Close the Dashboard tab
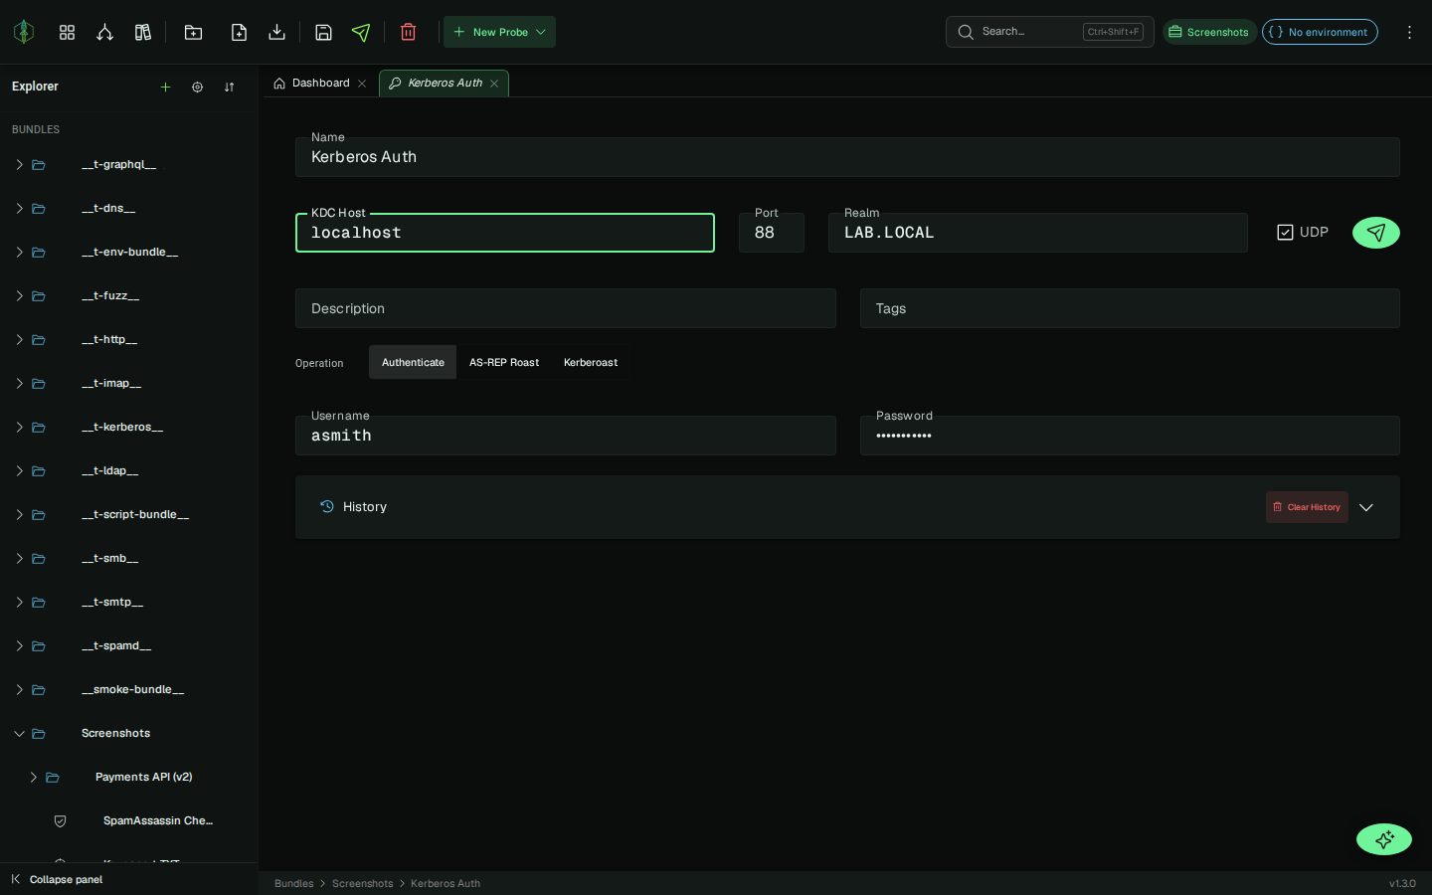 pyautogui.click(x=362, y=84)
